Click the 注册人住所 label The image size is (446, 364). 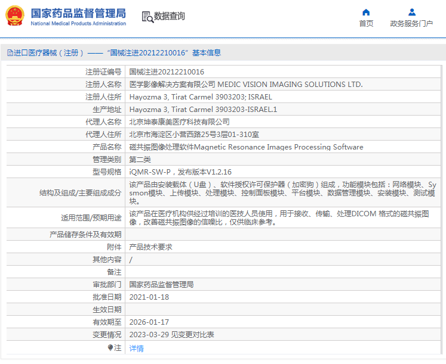tap(103, 97)
